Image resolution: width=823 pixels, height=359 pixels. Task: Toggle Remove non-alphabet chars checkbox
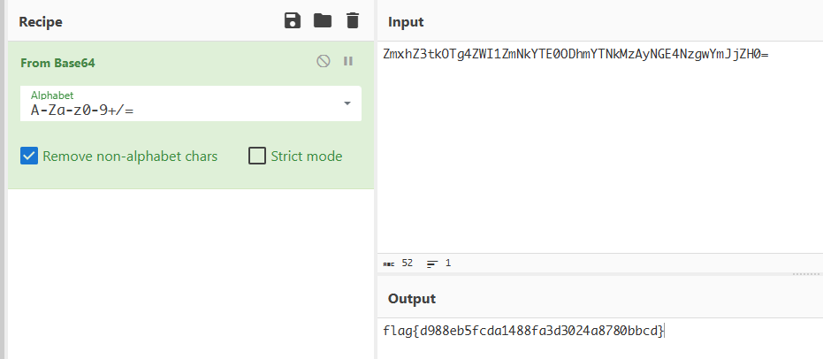pyautogui.click(x=29, y=157)
